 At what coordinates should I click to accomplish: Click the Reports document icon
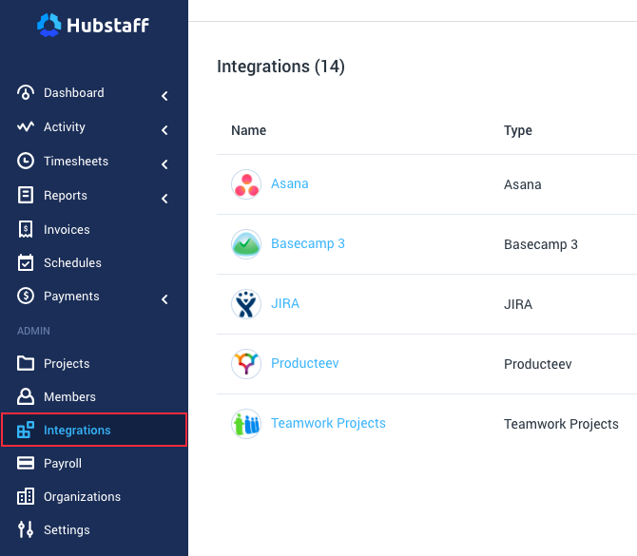26,195
